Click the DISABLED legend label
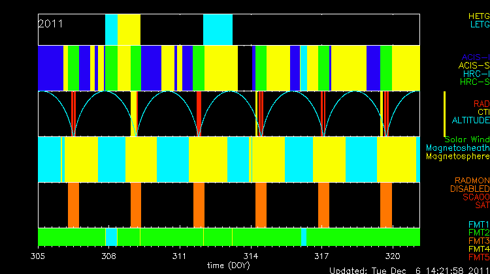 click(x=470, y=189)
